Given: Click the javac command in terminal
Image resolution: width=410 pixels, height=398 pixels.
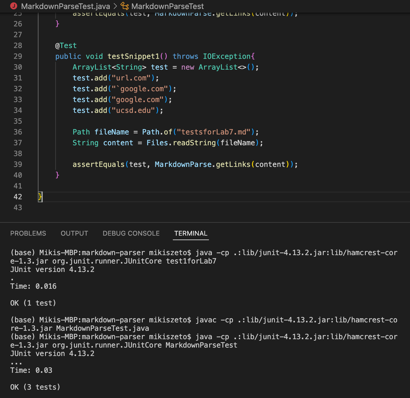Looking at the screenshot, I should [206, 320].
